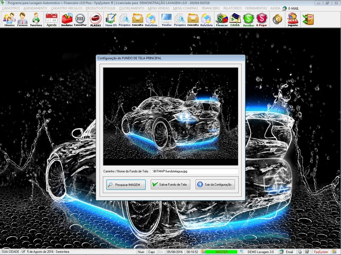
Task: Click the Pesquisar IMAGEM button
Action: pyautogui.click(x=126, y=185)
